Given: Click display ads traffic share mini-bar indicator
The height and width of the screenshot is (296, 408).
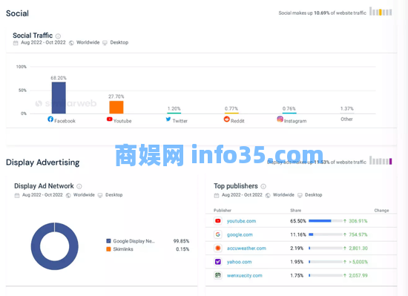Looking at the screenshot, I should (381, 161).
